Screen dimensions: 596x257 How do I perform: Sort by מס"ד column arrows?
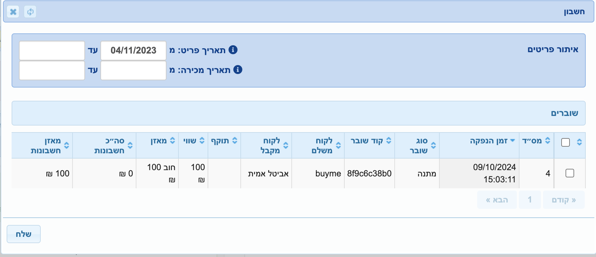(548, 140)
